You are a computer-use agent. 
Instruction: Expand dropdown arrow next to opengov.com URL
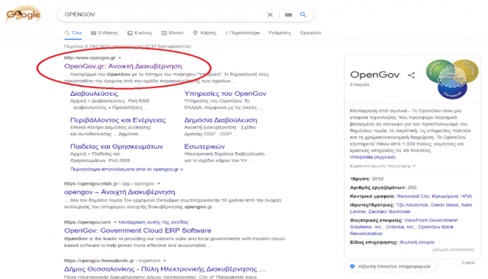115,222
